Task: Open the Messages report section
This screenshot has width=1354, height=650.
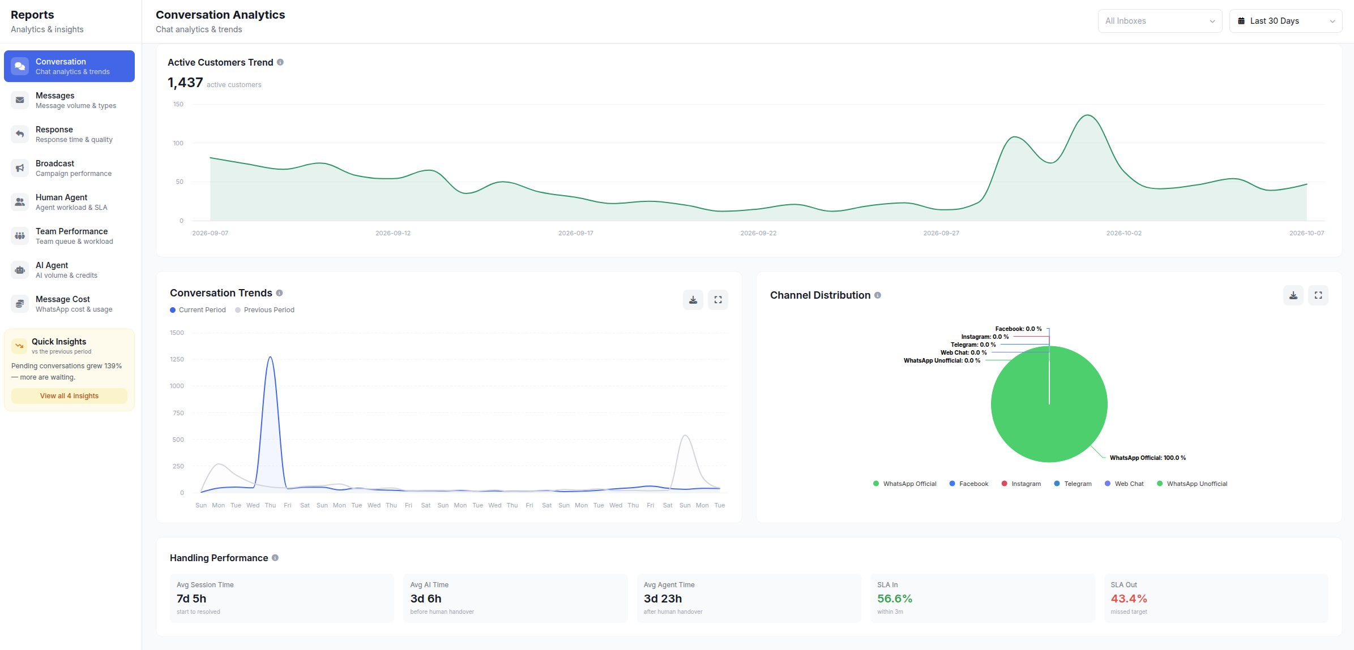Action: (69, 100)
